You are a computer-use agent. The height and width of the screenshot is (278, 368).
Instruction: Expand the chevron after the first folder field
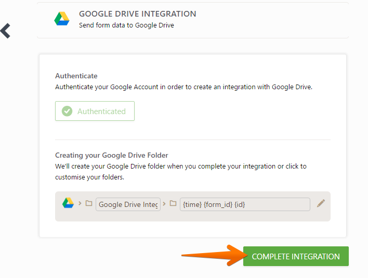165,203
